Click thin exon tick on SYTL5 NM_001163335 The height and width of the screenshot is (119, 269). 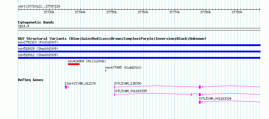191,95
